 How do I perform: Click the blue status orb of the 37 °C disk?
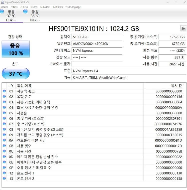click(x=2, y=11)
